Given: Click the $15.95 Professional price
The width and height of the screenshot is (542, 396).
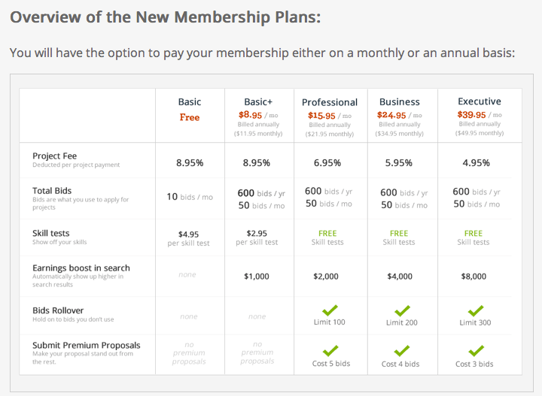Looking at the screenshot, I should pos(322,116).
